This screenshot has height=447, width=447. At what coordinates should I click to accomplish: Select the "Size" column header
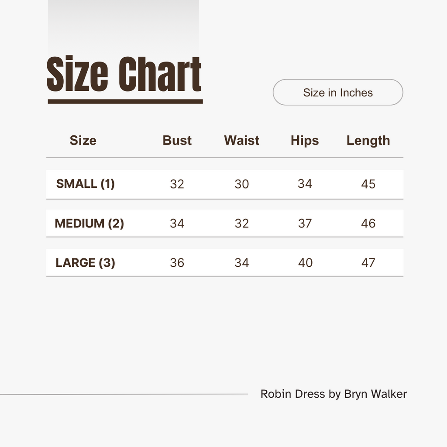[83, 141]
